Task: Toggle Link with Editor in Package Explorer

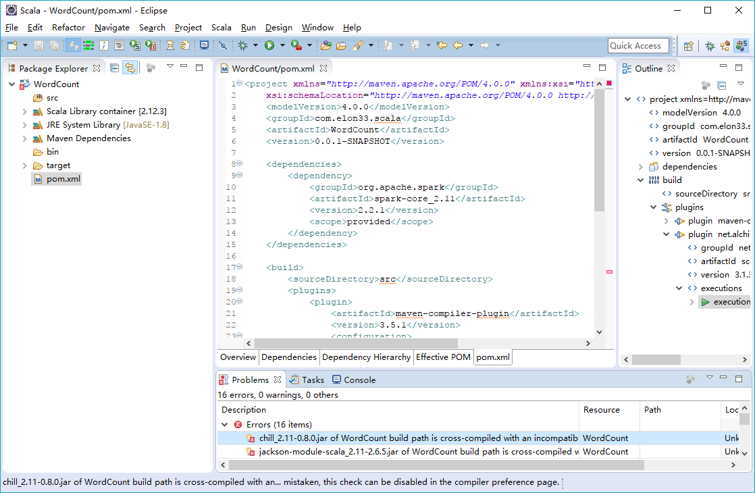Action: (x=130, y=68)
